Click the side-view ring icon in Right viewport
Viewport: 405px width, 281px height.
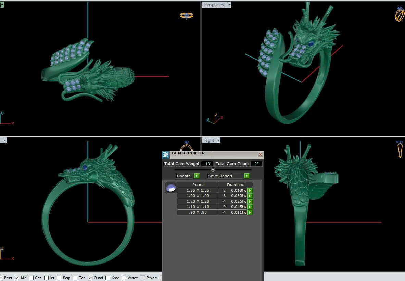click(x=400, y=149)
